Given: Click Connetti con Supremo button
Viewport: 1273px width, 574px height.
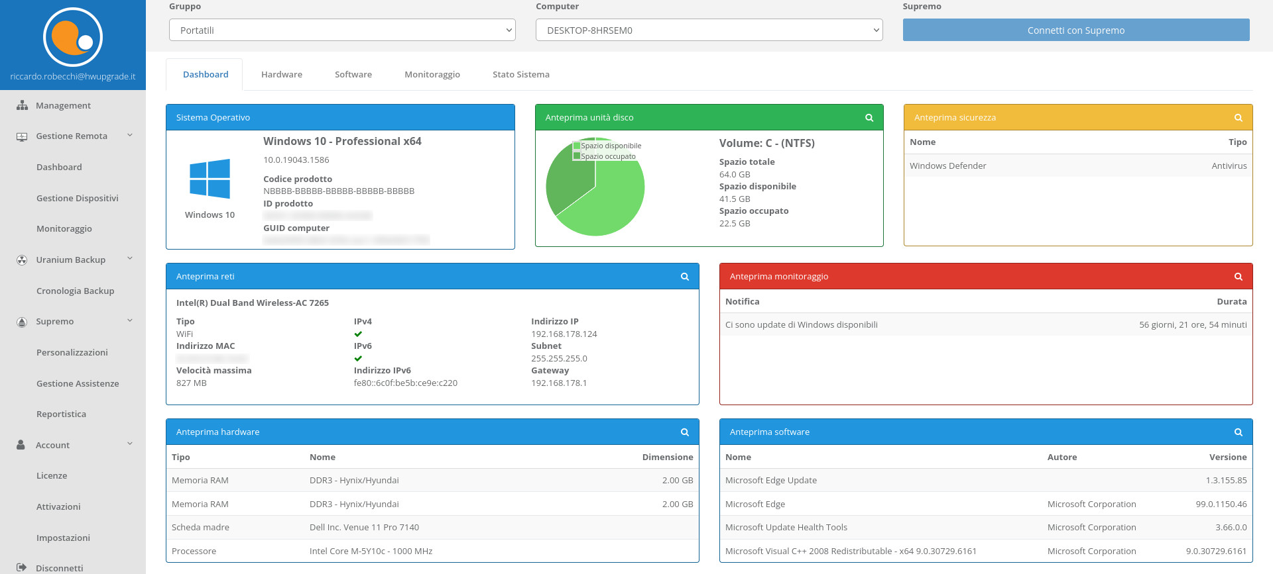Looking at the screenshot, I should click(1076, 30).
